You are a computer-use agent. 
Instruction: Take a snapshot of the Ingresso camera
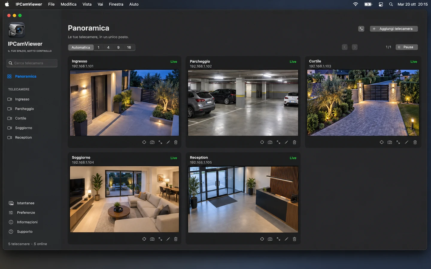coord(152,142)
